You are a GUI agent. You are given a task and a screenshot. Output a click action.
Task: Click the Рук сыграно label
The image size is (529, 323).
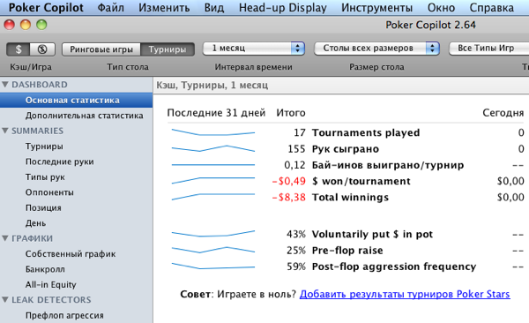[x=346, y=149]
